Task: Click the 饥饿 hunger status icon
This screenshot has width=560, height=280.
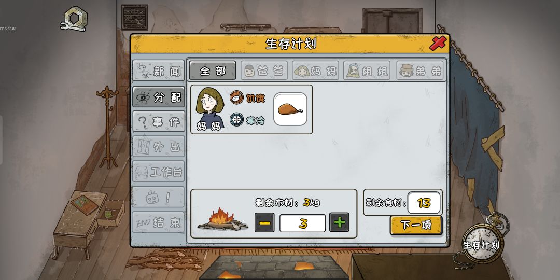Action: [x=236, y=97]
